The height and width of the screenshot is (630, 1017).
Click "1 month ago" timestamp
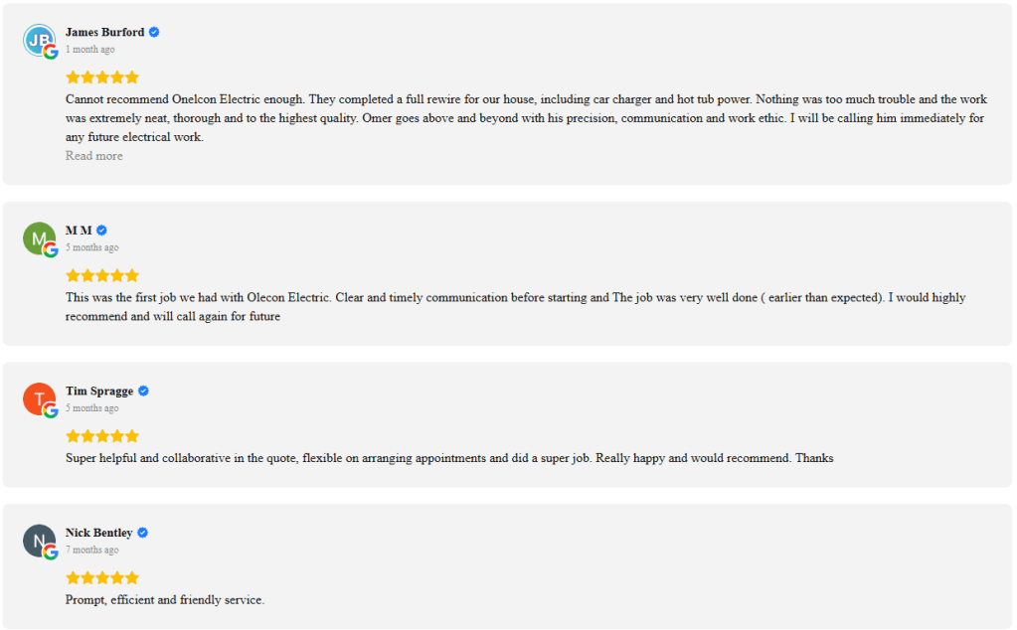(89, 50)
